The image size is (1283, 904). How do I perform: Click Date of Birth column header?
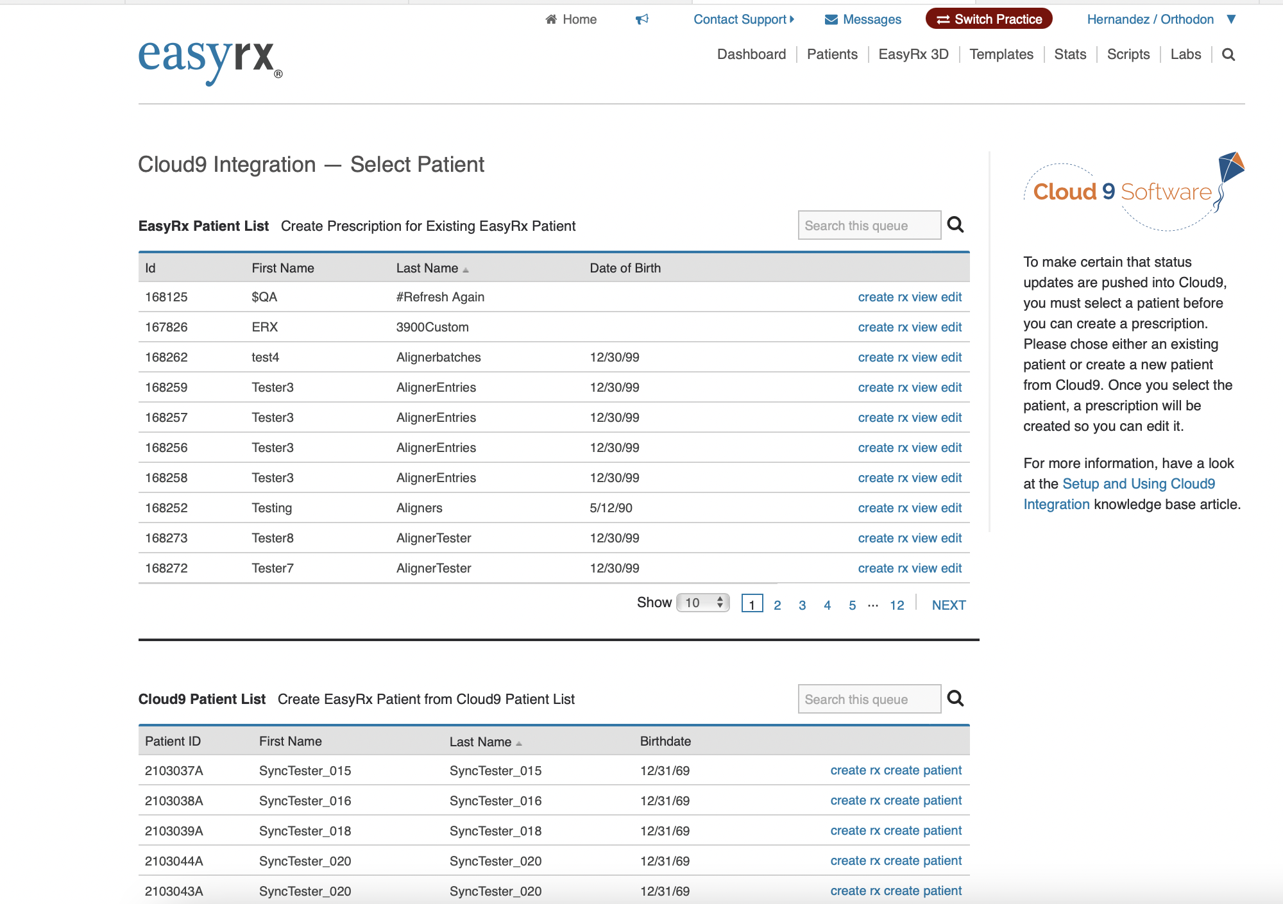tap(625, 268)
